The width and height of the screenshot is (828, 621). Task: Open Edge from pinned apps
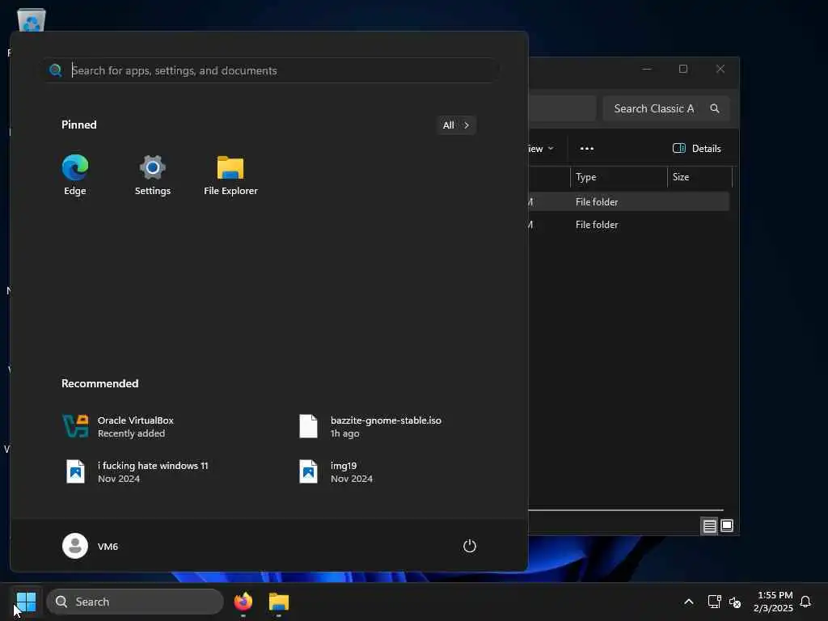pyautogui.click(x=75, y=175)
